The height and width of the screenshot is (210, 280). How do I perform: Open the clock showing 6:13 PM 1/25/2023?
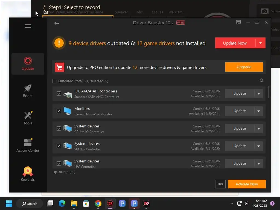click(260, 203)
